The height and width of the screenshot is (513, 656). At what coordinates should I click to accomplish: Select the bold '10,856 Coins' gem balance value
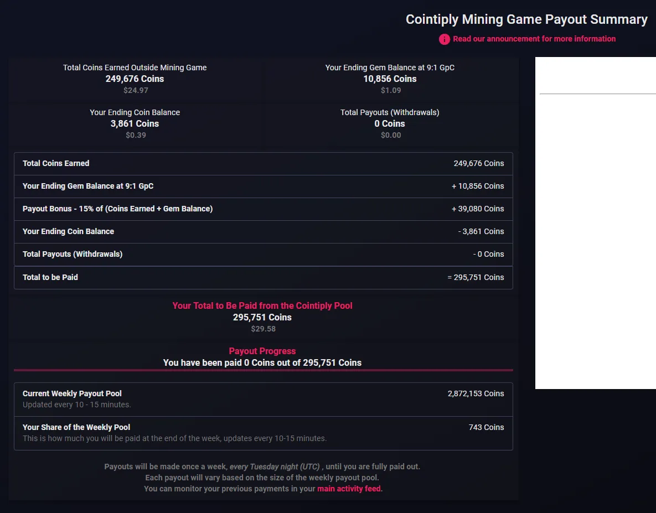coord(390,79)
